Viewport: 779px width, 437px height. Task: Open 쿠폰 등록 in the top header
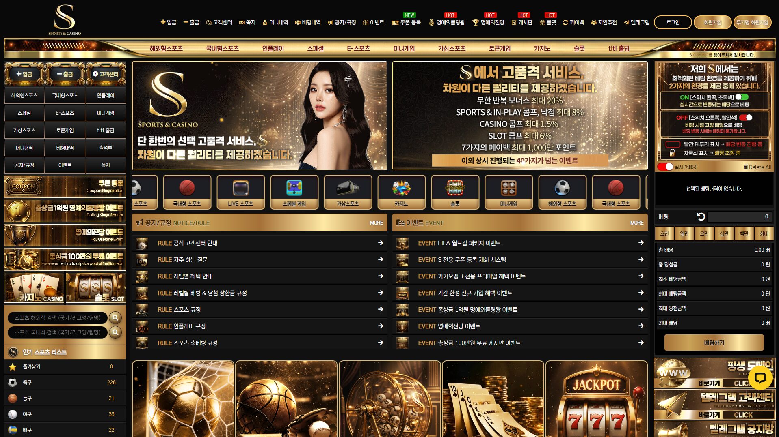[406, 22]
